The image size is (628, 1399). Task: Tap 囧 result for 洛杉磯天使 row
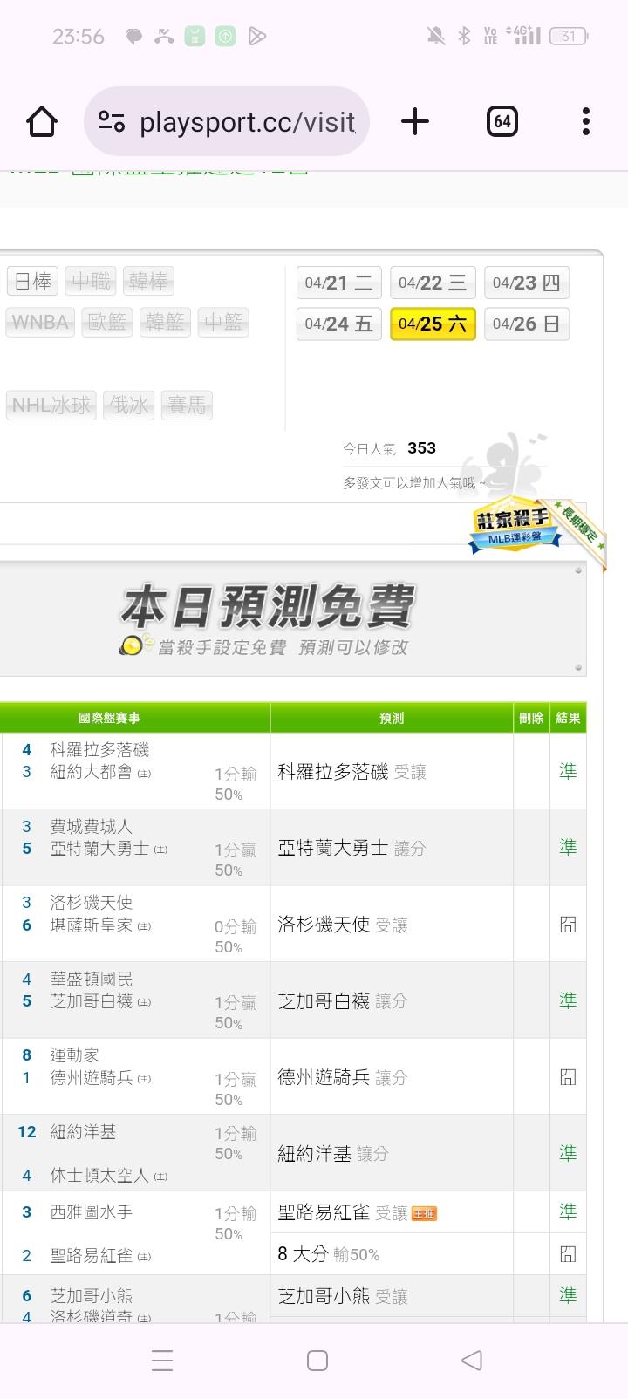coord(568,925)
